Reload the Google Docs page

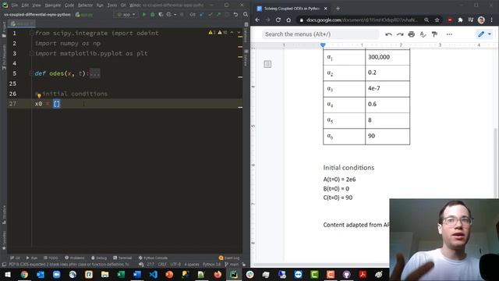tap(278, 20)
